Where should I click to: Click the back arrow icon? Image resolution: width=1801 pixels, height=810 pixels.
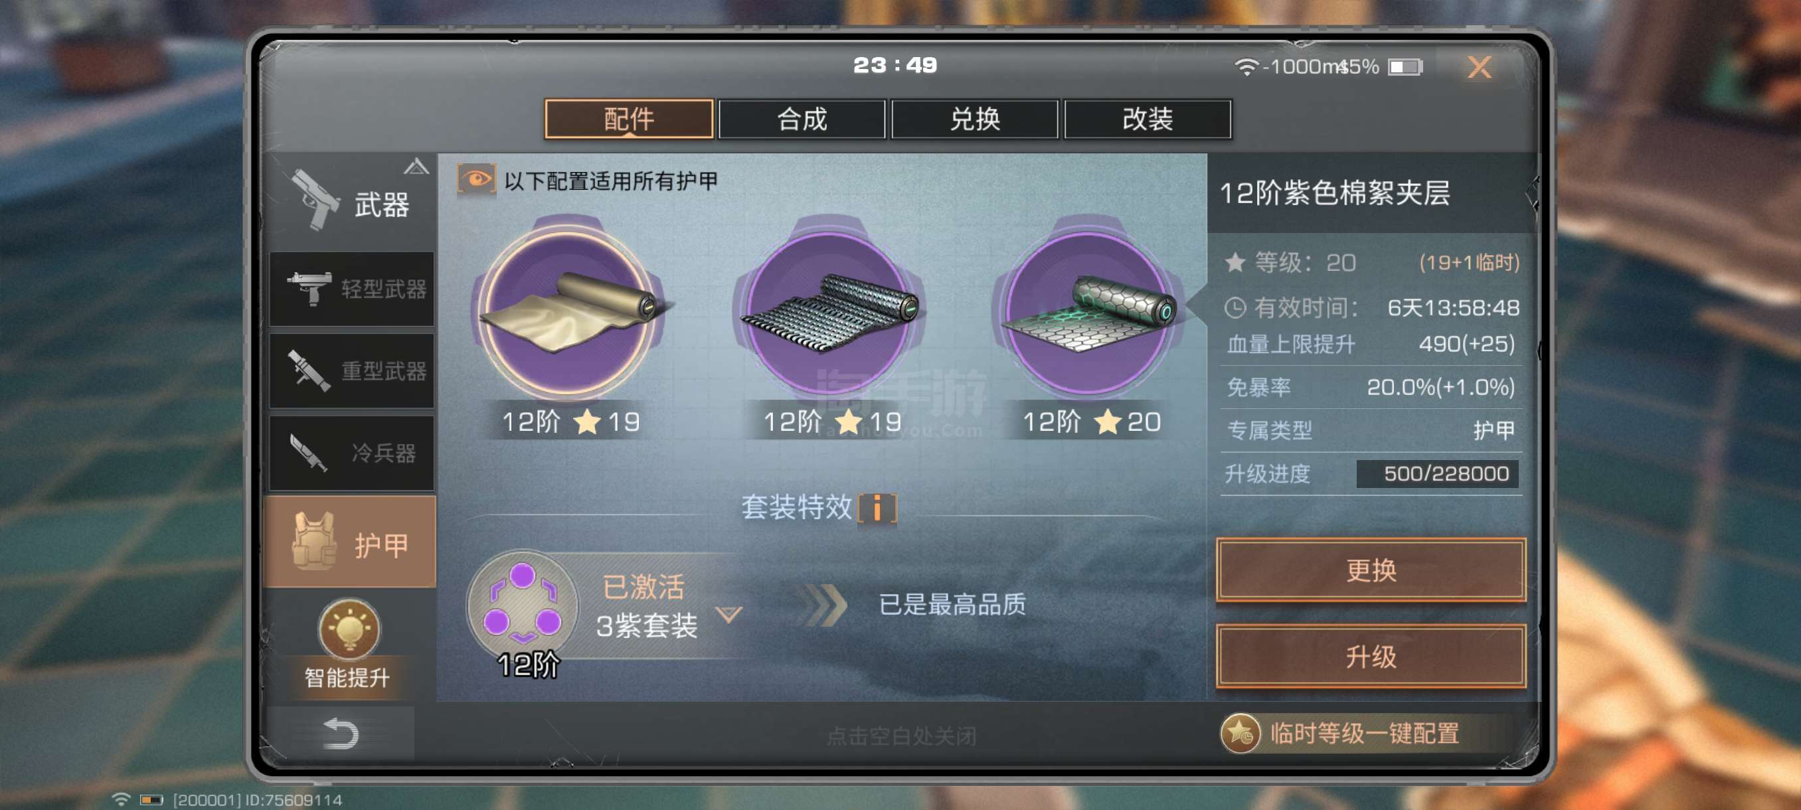coord(341,734)
